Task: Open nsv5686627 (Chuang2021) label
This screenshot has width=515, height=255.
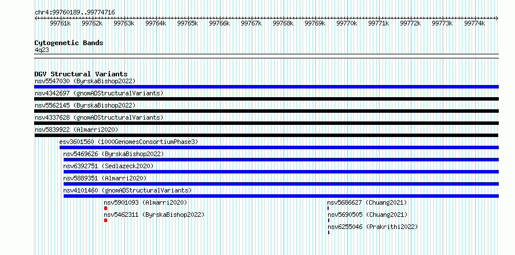Action: click(x=367, y=202)
